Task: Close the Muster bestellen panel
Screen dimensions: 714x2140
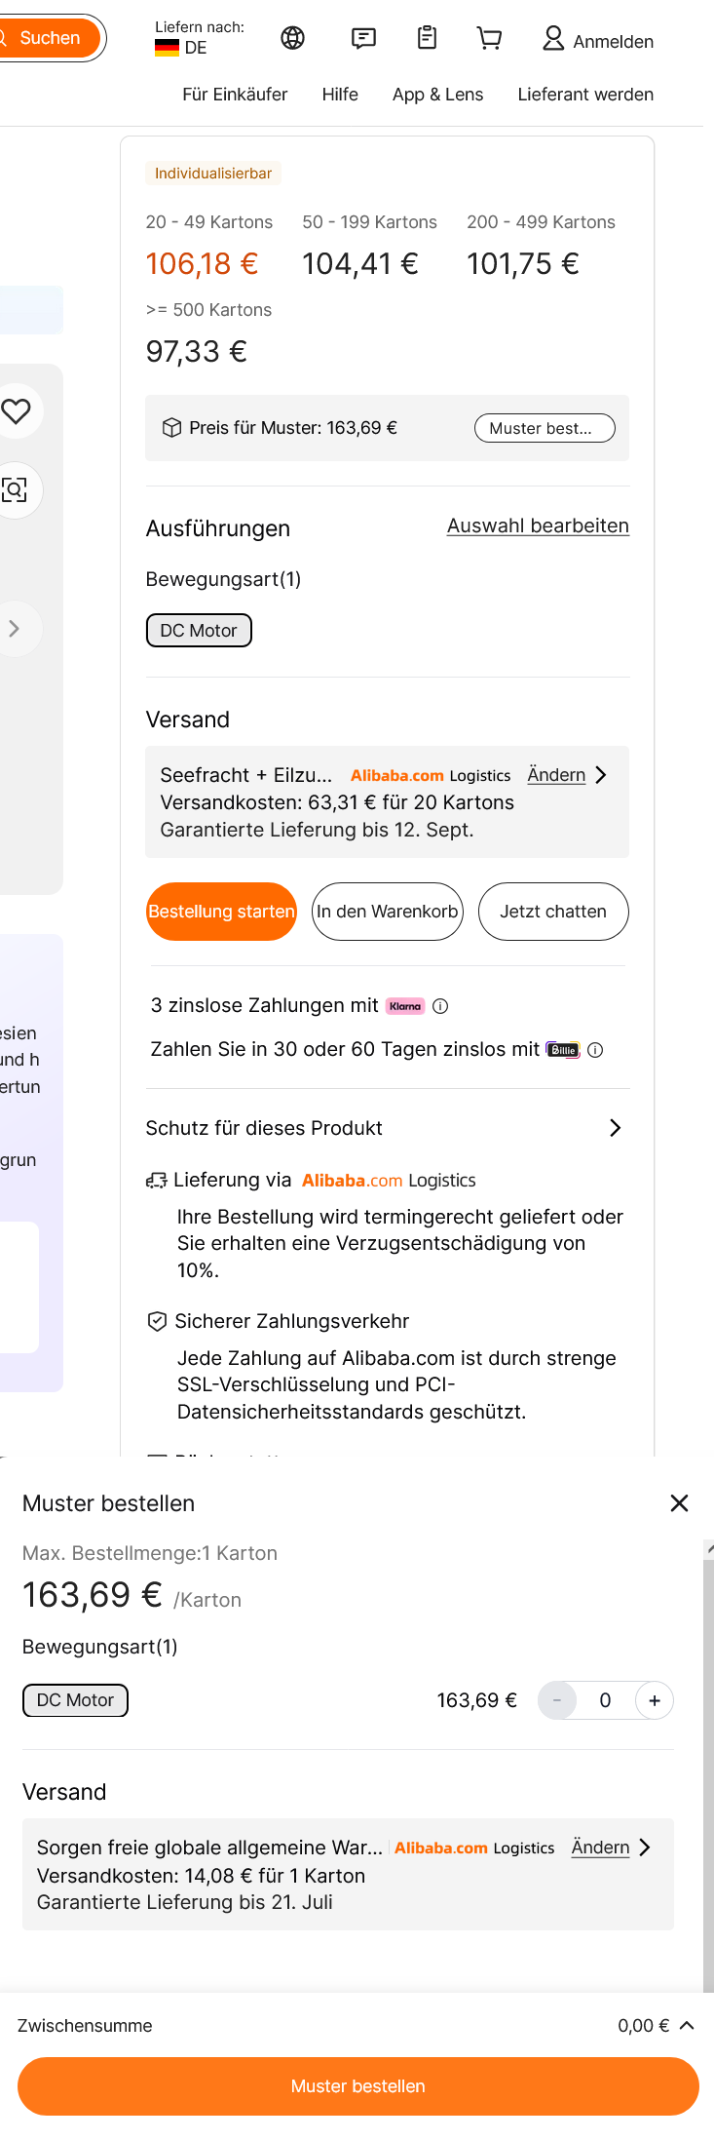Action: tap(679, 1503)
